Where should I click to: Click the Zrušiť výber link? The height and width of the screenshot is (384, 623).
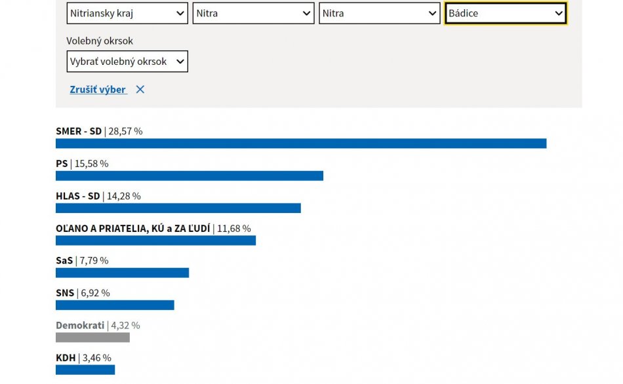click(98, 90)
